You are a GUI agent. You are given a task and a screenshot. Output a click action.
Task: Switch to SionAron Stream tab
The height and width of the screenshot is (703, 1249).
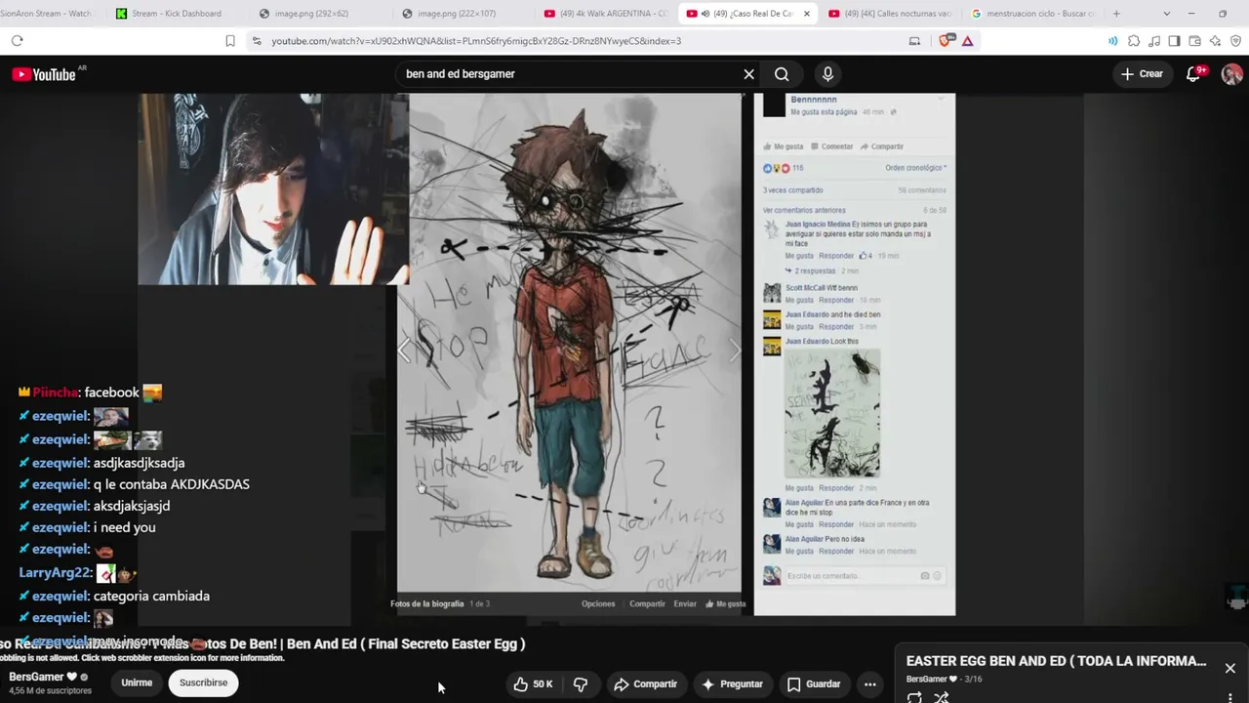[49, 14]
